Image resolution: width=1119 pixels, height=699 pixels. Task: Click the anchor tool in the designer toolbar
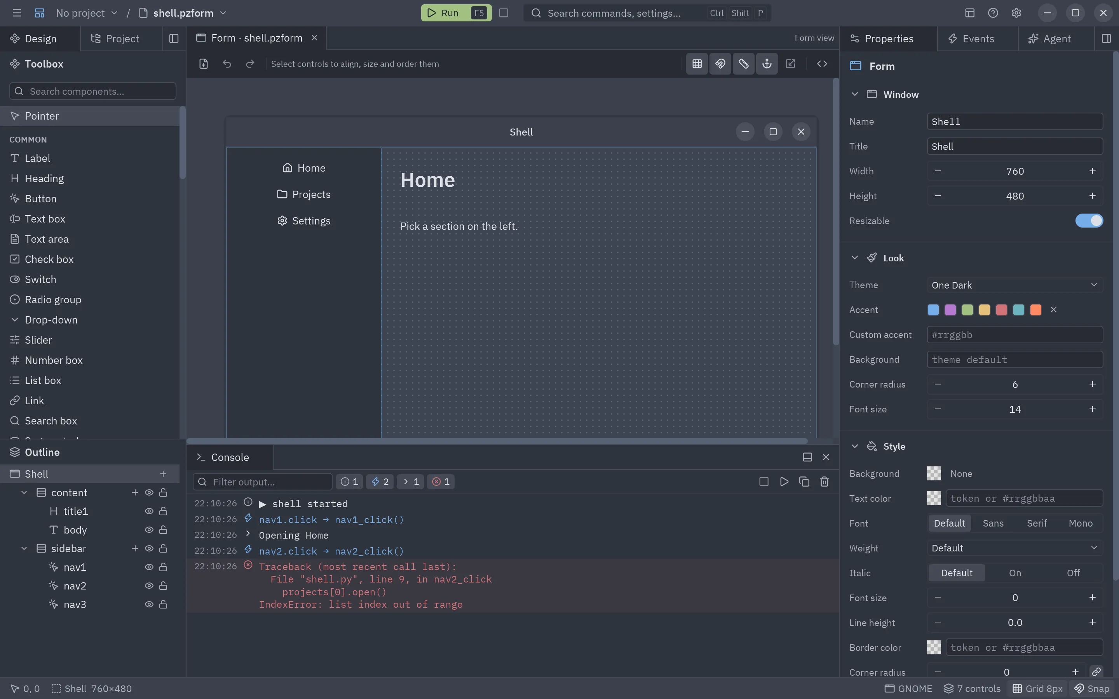coord(767,64)
